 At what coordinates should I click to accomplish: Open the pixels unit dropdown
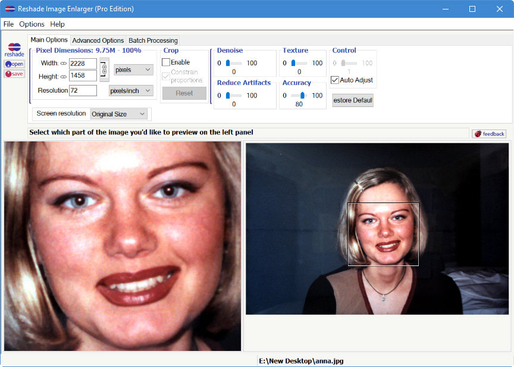[133, 69]
